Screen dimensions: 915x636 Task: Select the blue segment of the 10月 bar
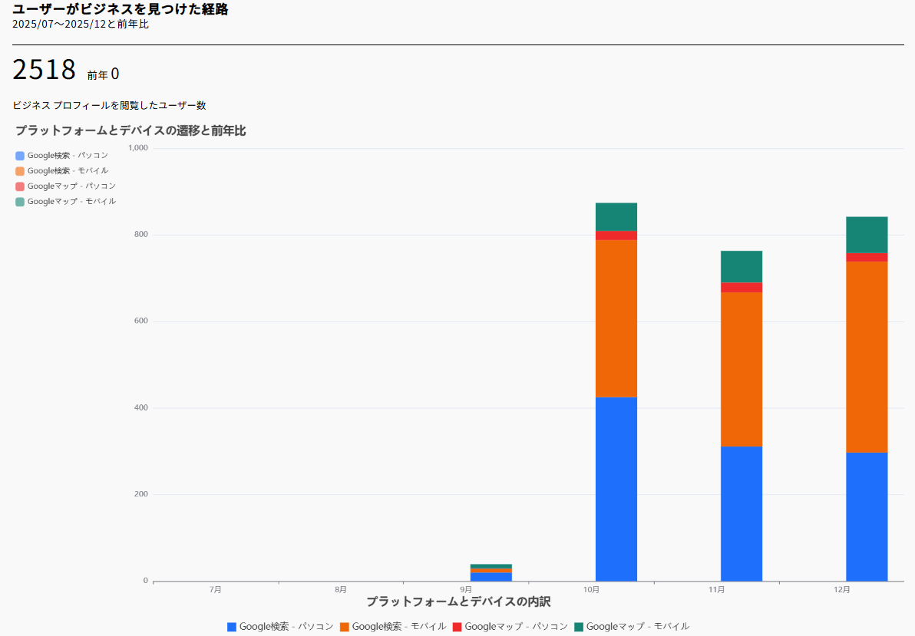[x=616, y=489]
